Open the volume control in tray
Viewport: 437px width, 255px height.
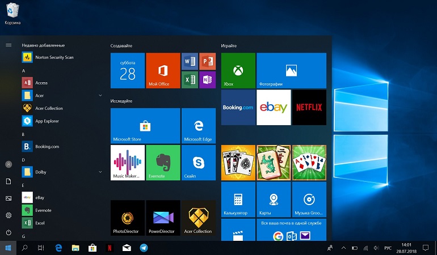376,248
